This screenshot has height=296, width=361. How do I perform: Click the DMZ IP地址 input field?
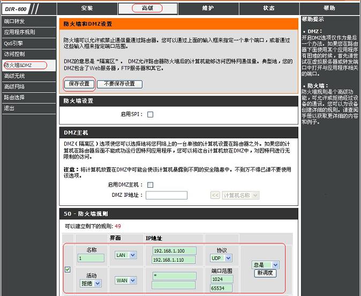tap(166, 195)
